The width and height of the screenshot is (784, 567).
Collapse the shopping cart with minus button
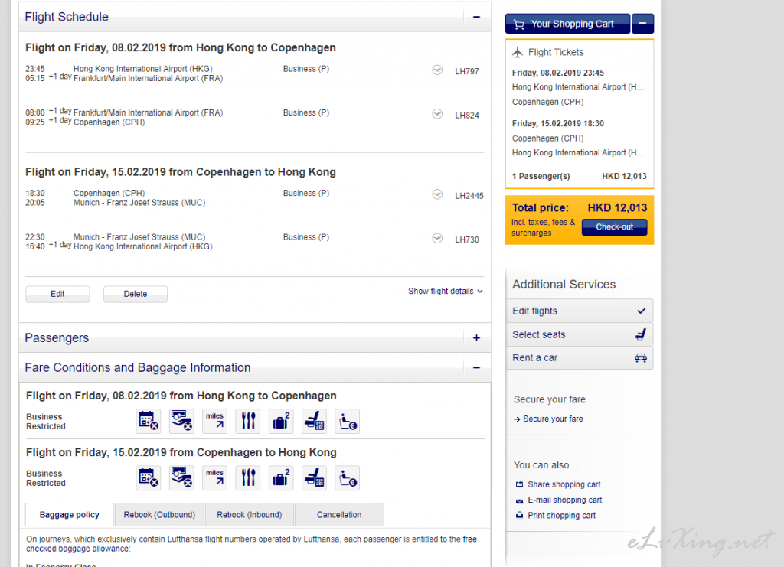(642, 24)
